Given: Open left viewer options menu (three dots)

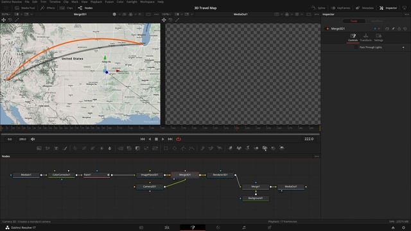Looking at the screenshot, I should point(157,14).
